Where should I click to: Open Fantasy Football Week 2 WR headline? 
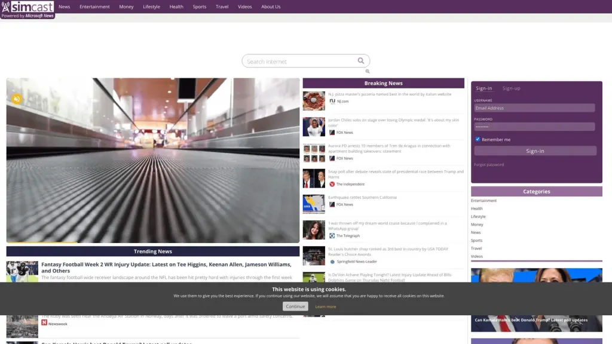(166, 268)
